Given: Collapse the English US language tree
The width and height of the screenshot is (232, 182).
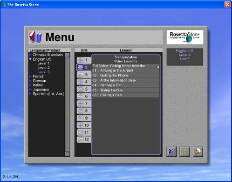Looking at the screenshot, I should click(30, 59).
